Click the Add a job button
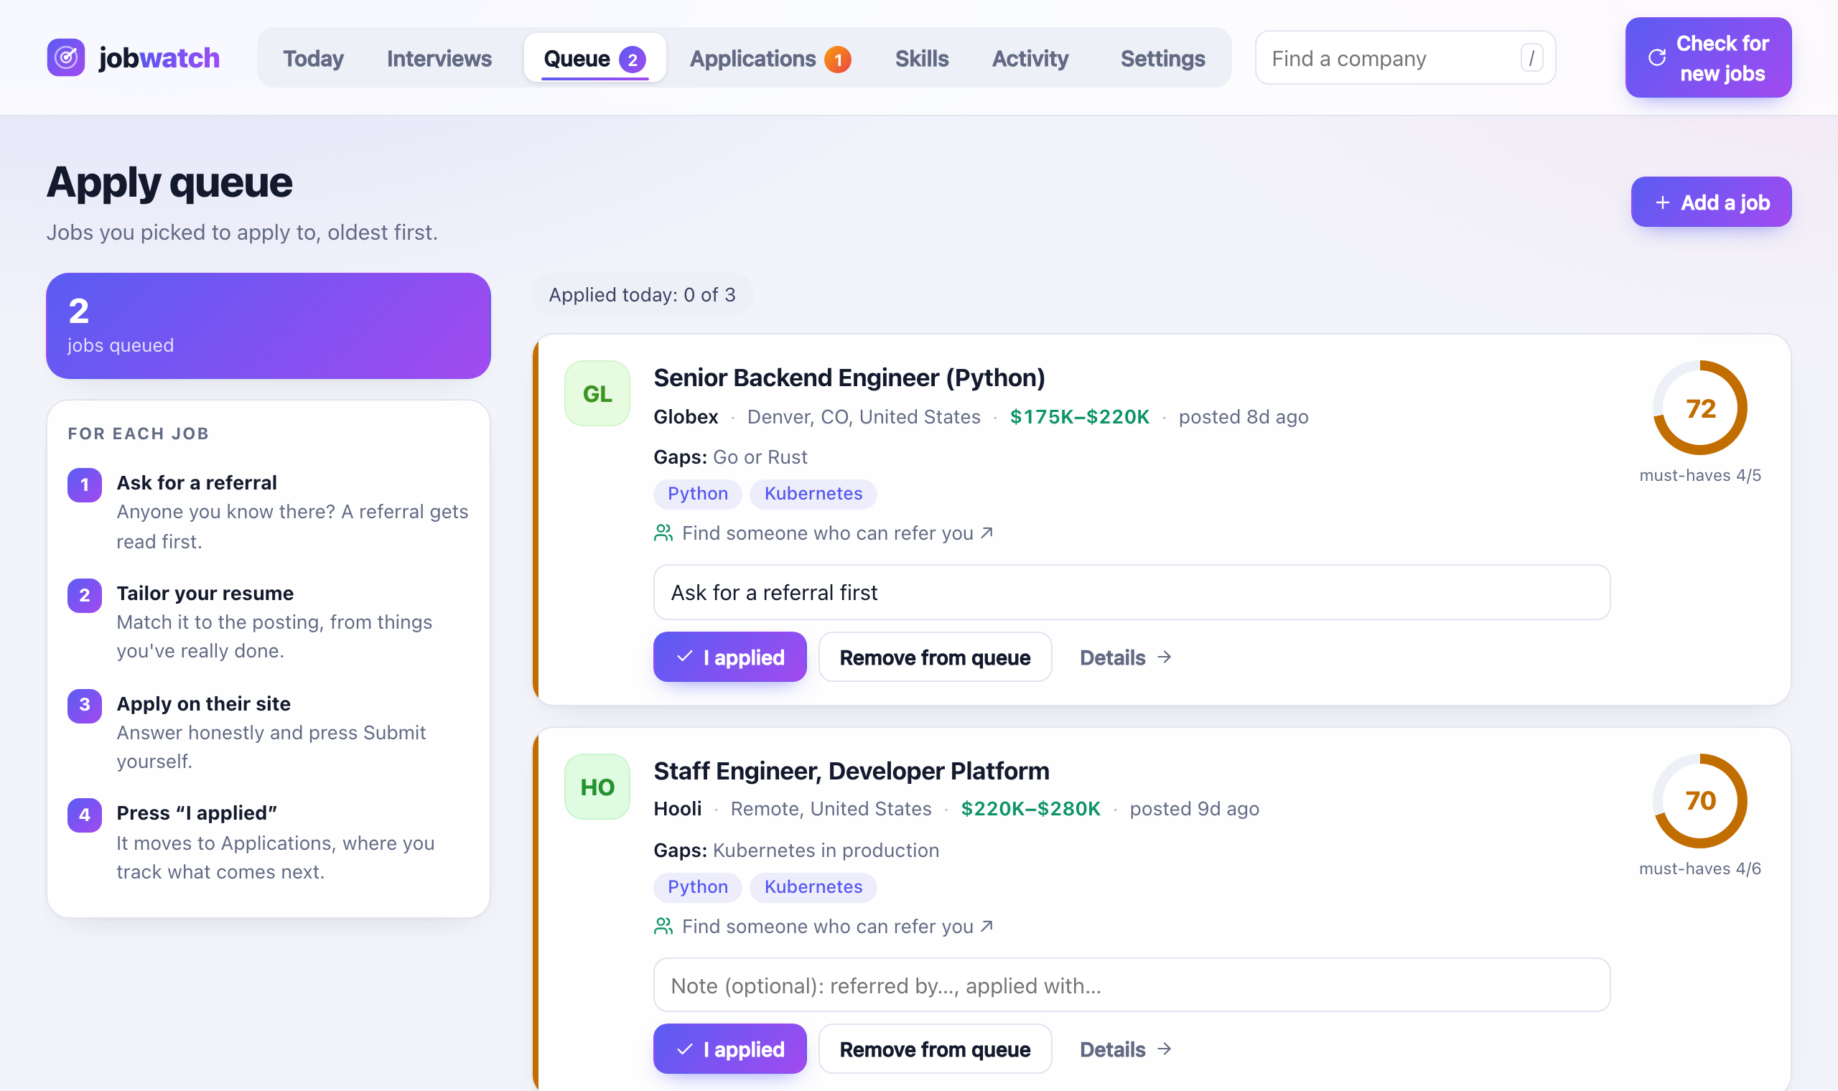Screen dimensions: 1838x1091 [1711, 202]
